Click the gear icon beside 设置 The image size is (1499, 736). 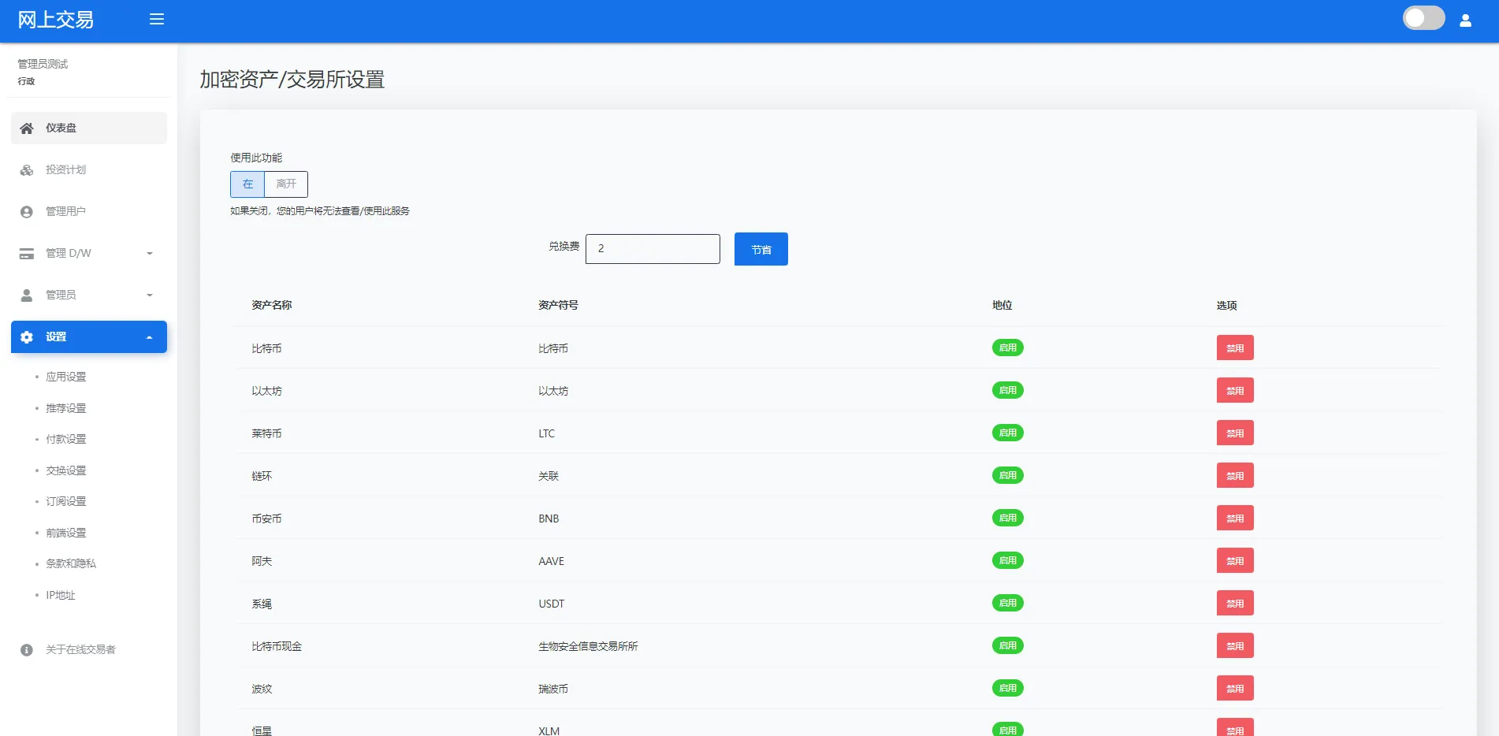(x=27, y=337)
